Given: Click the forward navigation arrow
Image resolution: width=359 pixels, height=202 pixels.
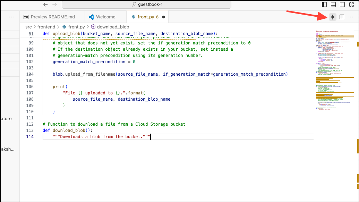Looking at the screenshot, I should [x=54, y=5].
